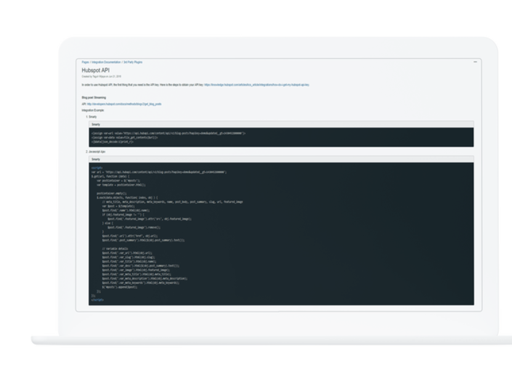Go to Pages breadcrumb link

(85, 62)
